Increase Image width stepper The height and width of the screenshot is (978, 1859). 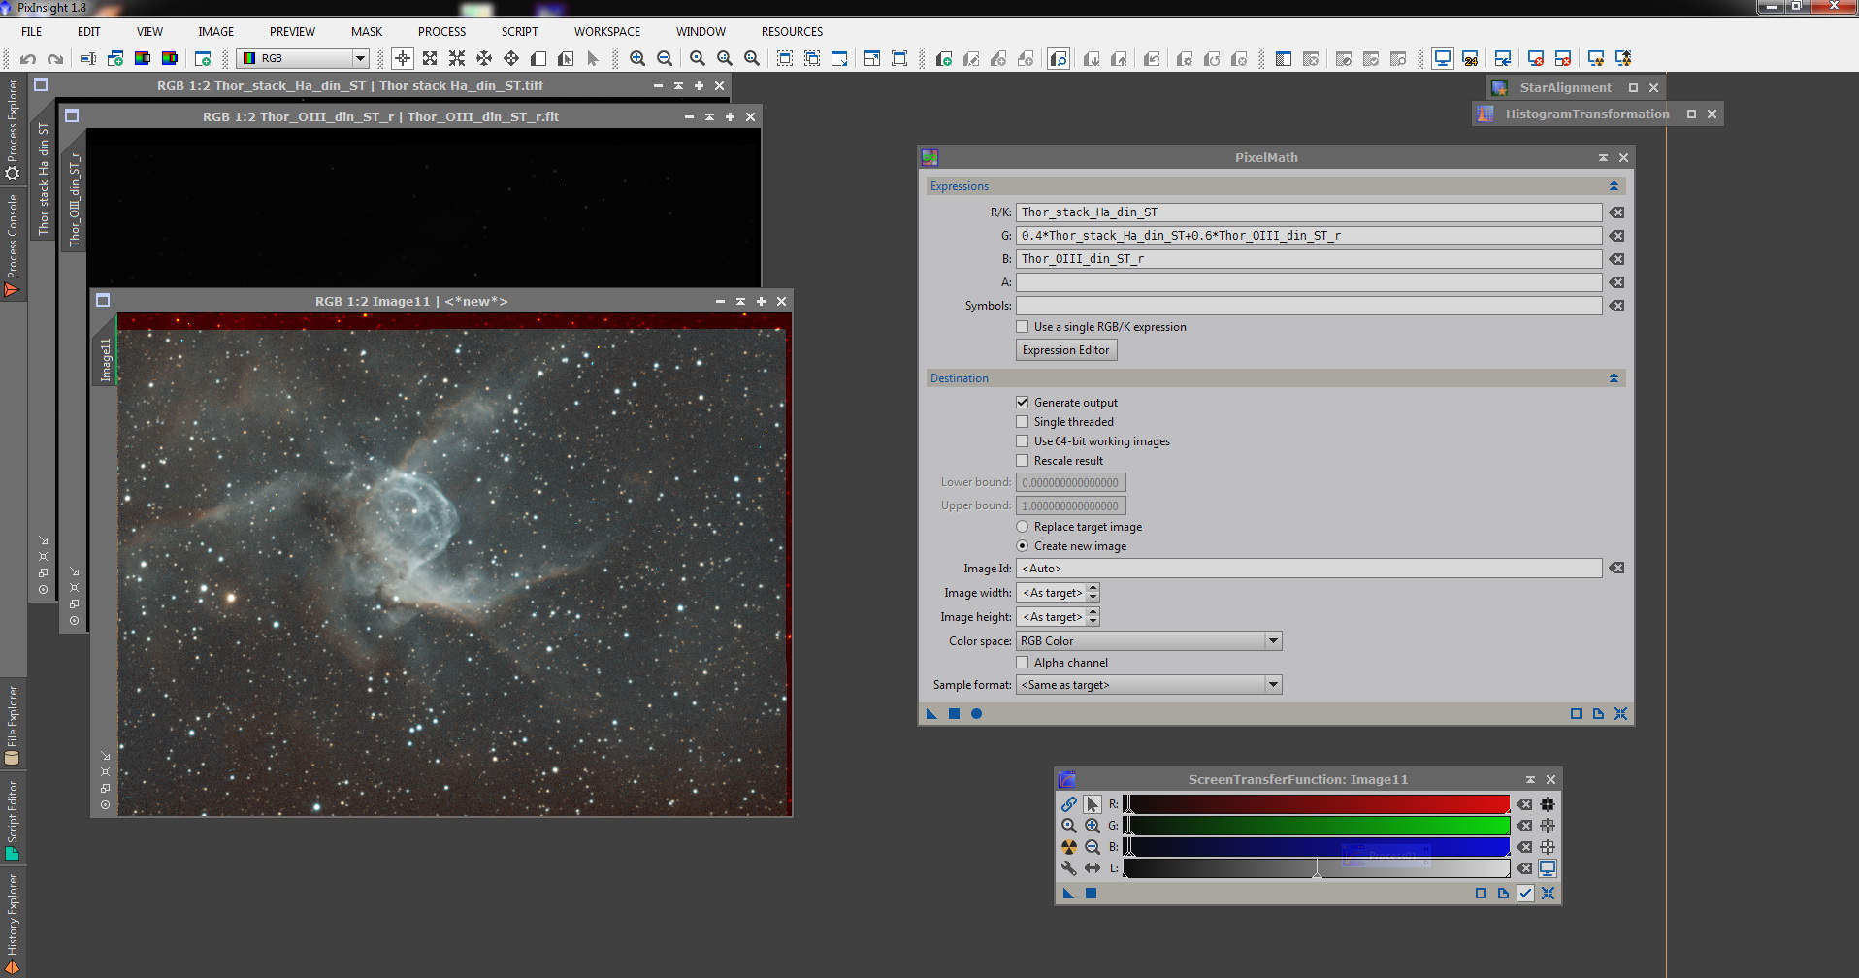pyautogui.click(x=1093, y=588)
